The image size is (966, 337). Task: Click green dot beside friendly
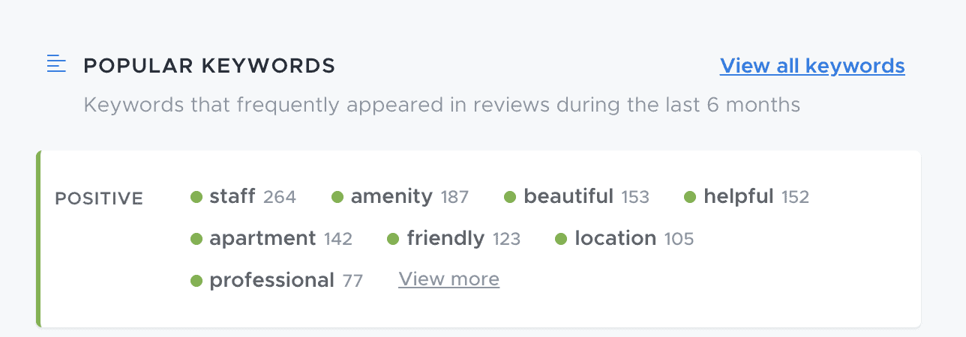pyautogui.click(x=393, y=239)
